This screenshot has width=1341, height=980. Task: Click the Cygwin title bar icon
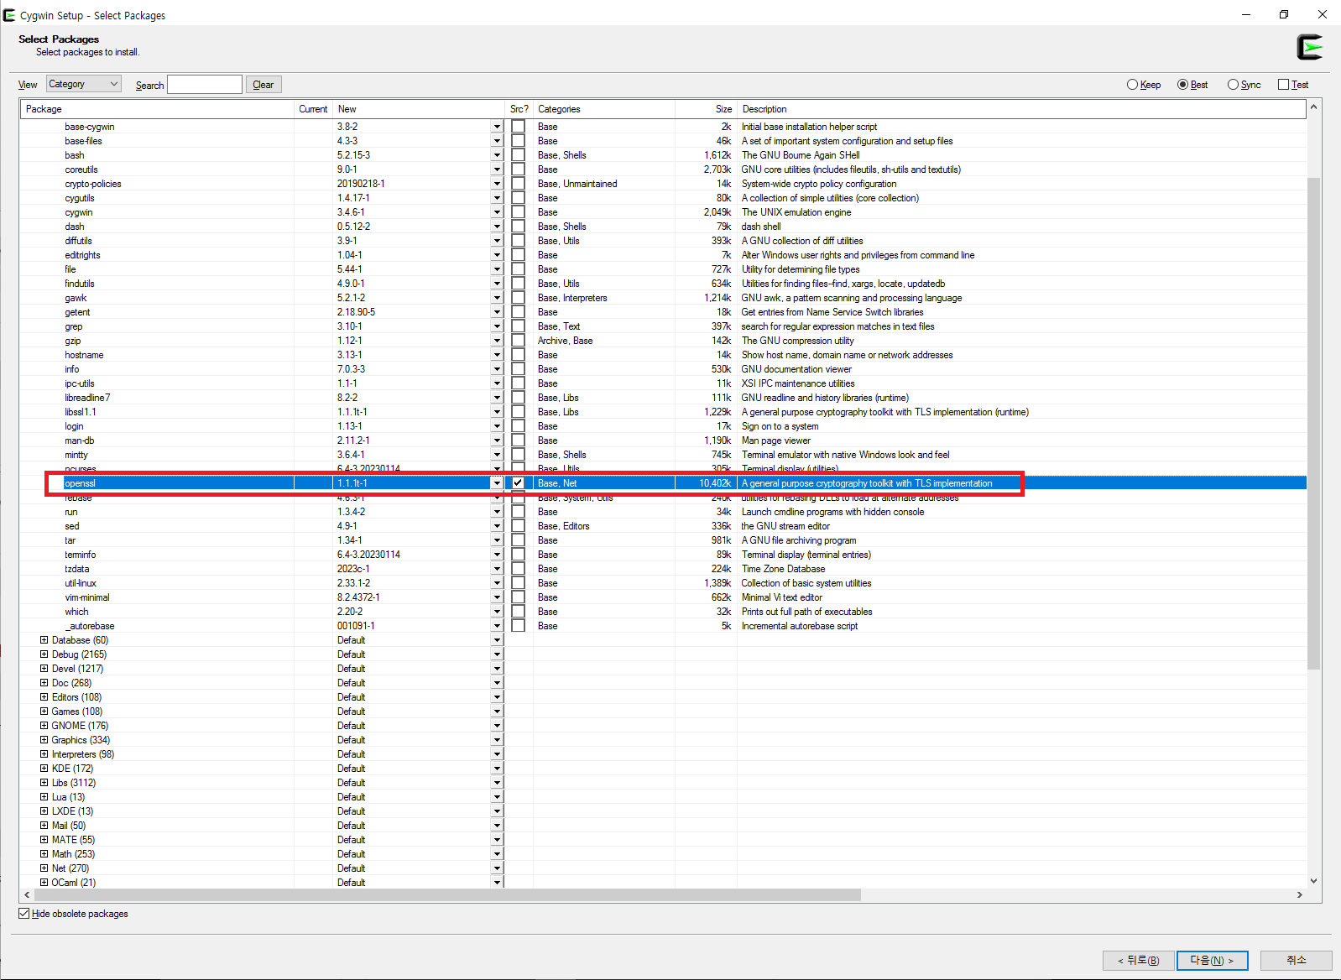coord(9,15)
